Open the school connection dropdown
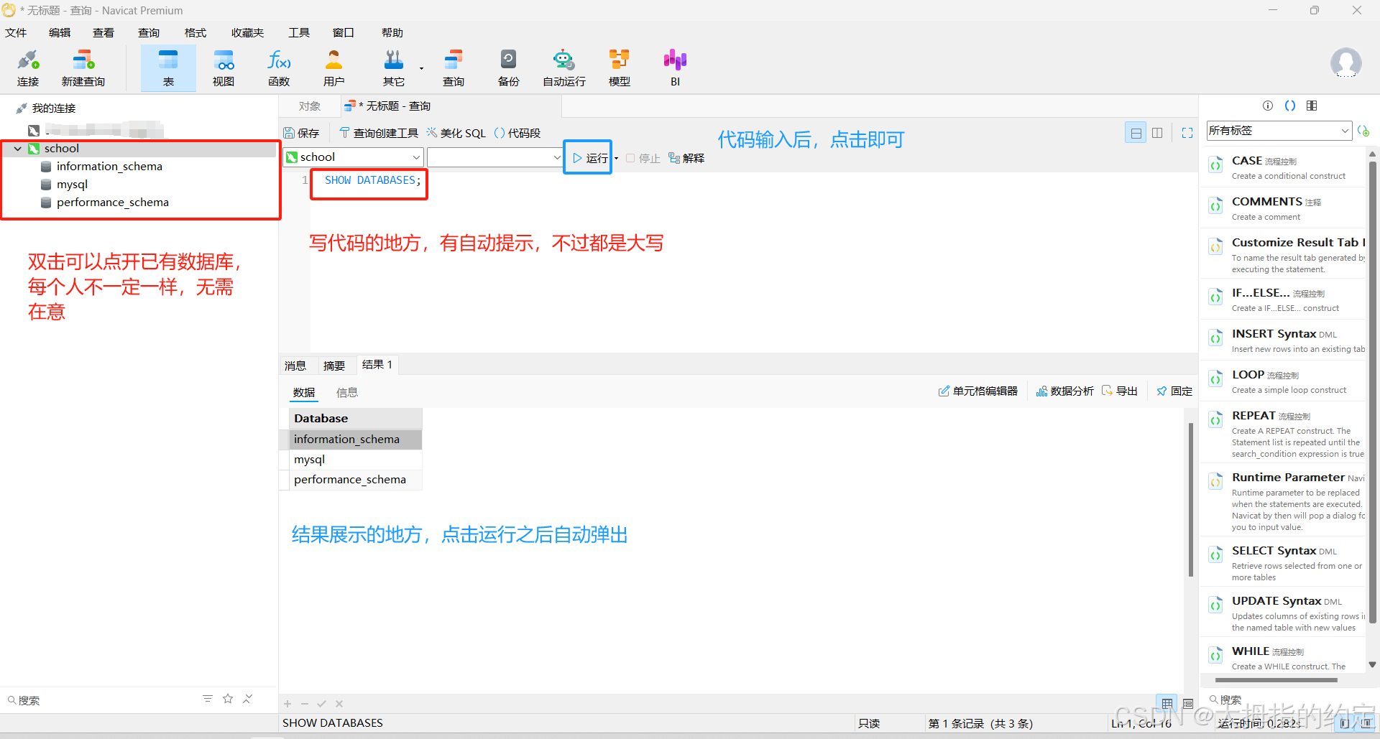The width and height of the screenshot is (1380, 739). pyautogui.click(x=353, y=157)
